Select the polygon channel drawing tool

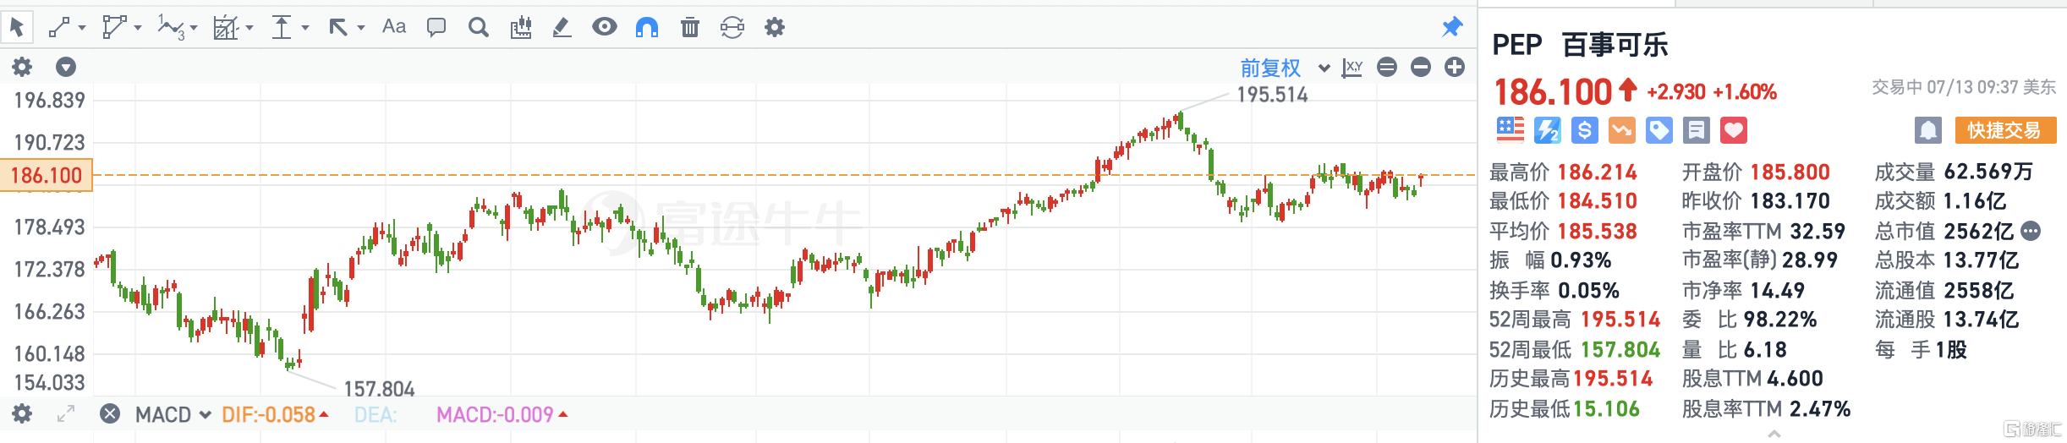pyautogui.click(x=113, y=28)
